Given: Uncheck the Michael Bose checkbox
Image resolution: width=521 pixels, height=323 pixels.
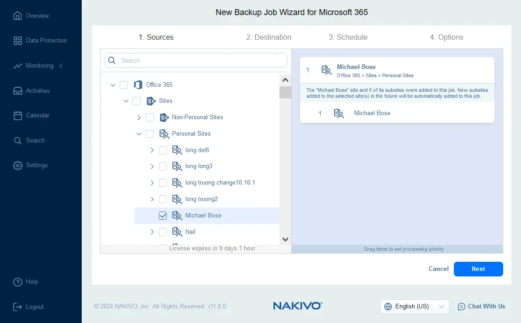Looking at the screenshot, I should [x=163, y=215].
